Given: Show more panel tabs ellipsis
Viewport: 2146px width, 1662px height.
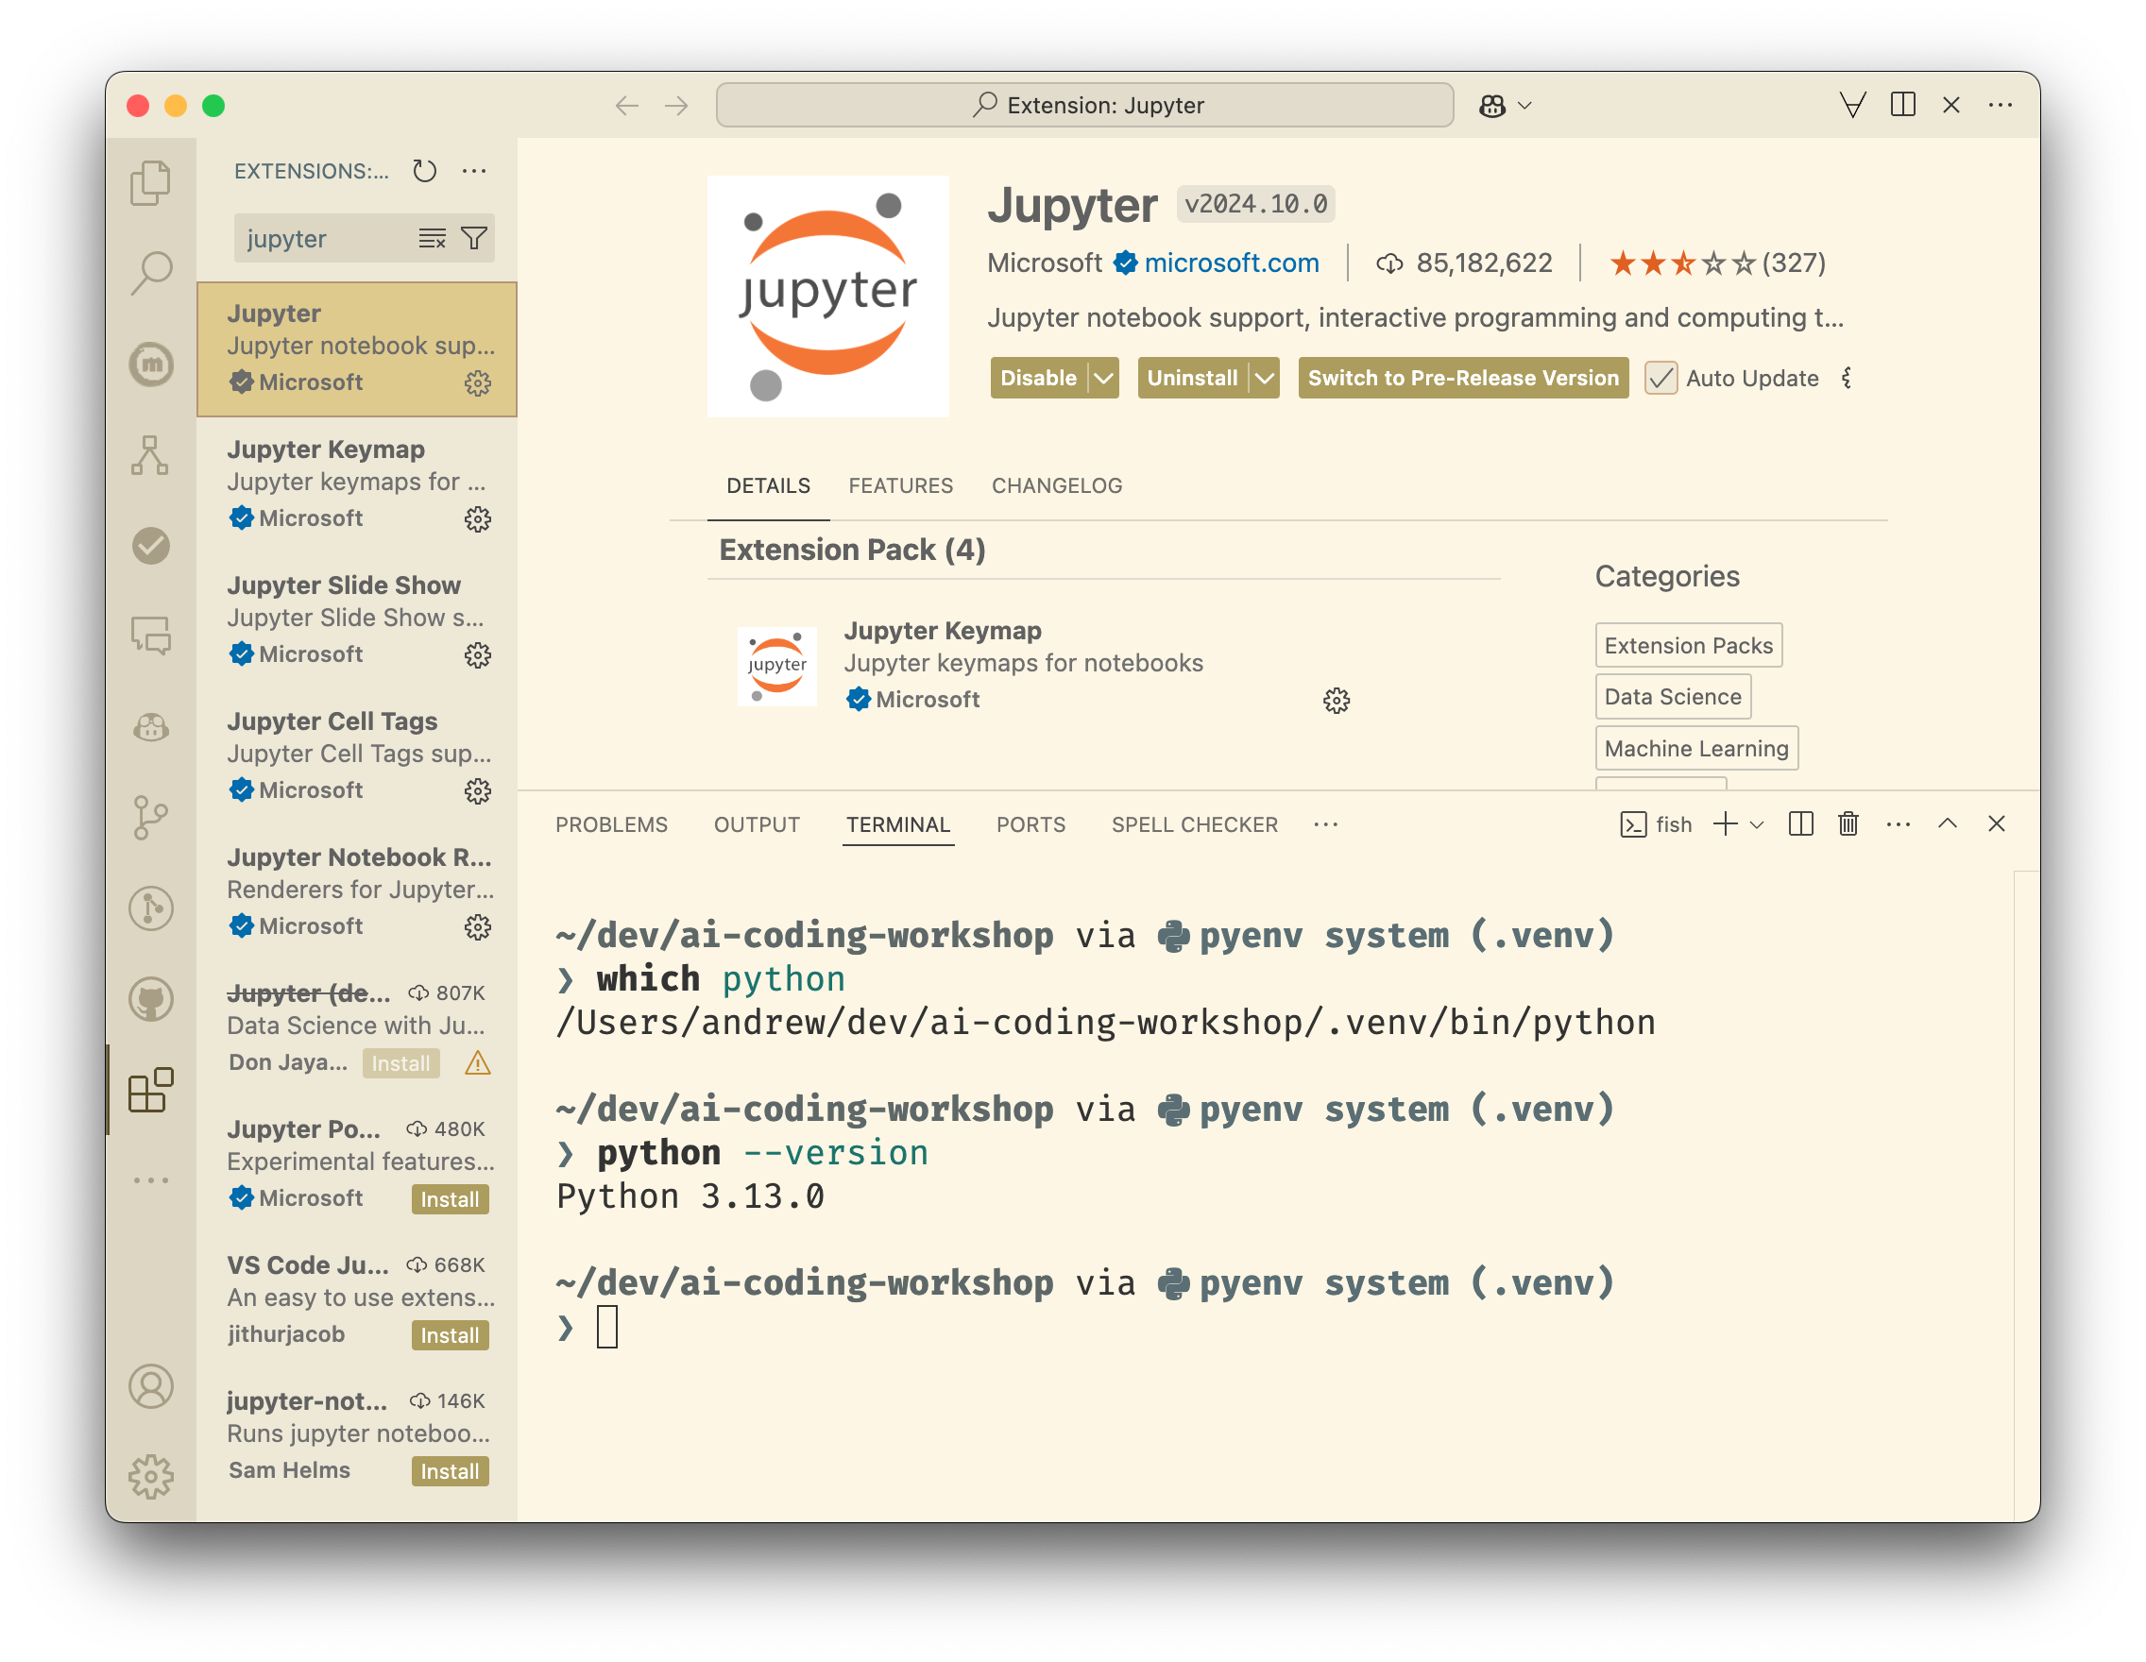Looking at the screenshot, I should [1325, 824].
